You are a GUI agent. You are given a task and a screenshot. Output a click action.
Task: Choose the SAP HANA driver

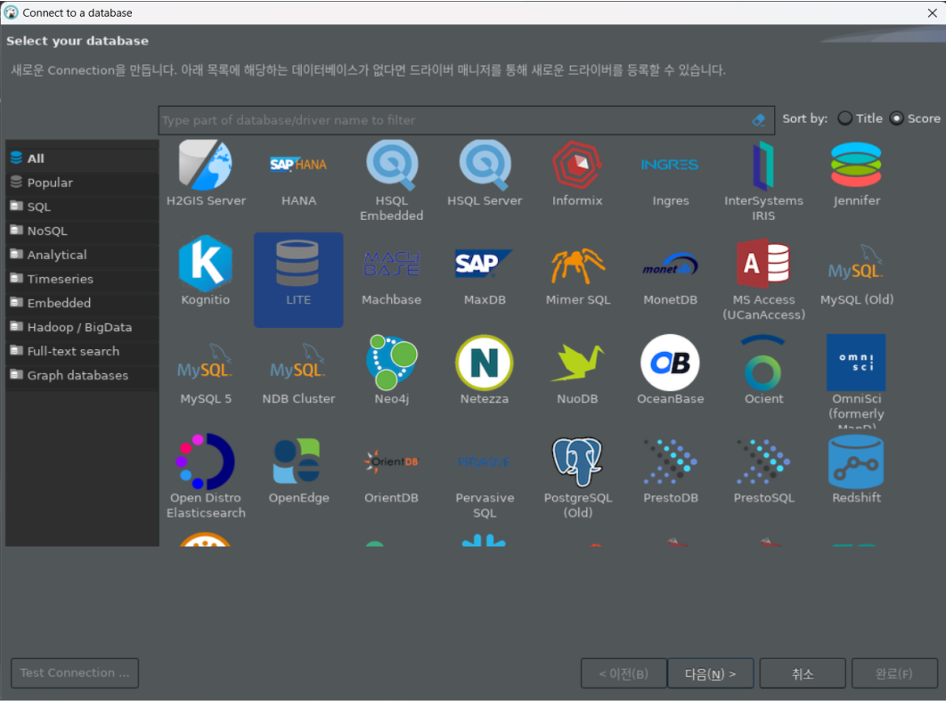298,175
